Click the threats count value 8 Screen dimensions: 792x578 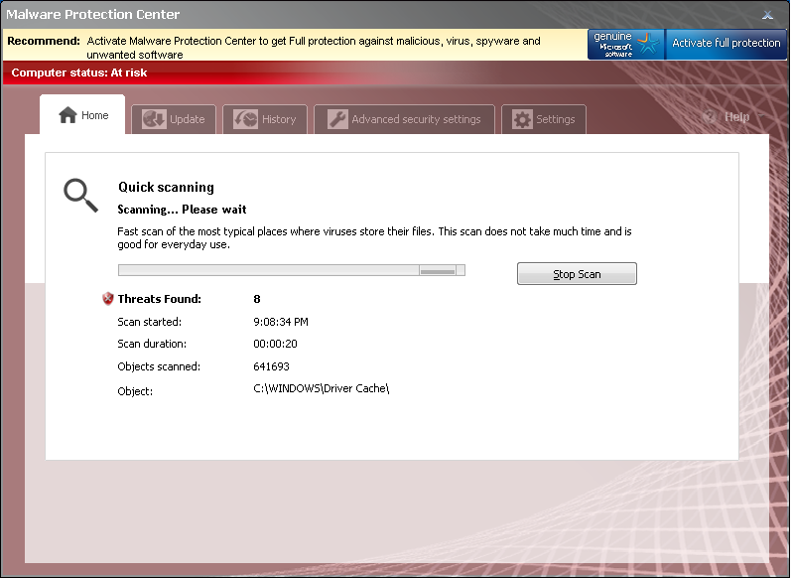[x=257, y=299]
